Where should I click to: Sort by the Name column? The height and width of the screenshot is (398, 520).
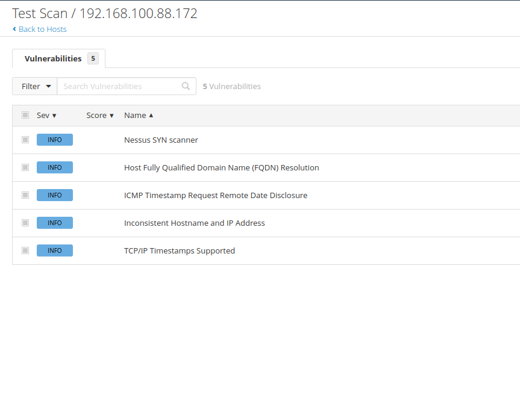coord(139,115)
